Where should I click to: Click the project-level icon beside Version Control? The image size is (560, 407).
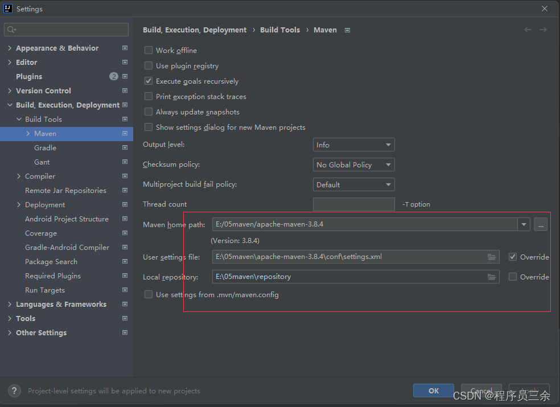point(125,91)
